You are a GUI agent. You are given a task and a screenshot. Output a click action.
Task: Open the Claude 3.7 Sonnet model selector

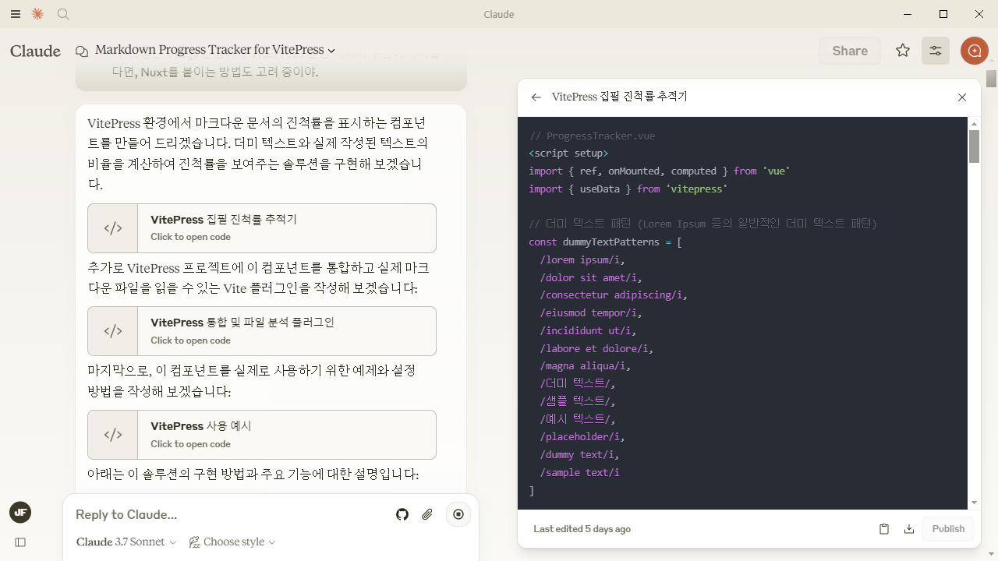[127, 542]
